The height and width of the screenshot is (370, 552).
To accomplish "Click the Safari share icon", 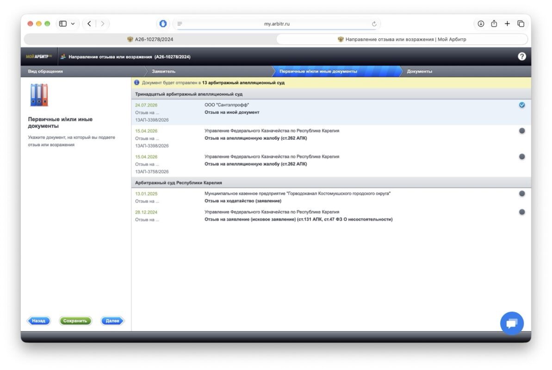I will pyautogui.click(x=494, y=23).
